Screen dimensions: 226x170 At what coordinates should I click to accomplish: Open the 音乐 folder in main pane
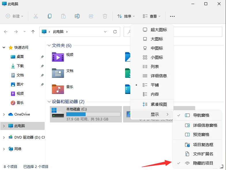58,89
